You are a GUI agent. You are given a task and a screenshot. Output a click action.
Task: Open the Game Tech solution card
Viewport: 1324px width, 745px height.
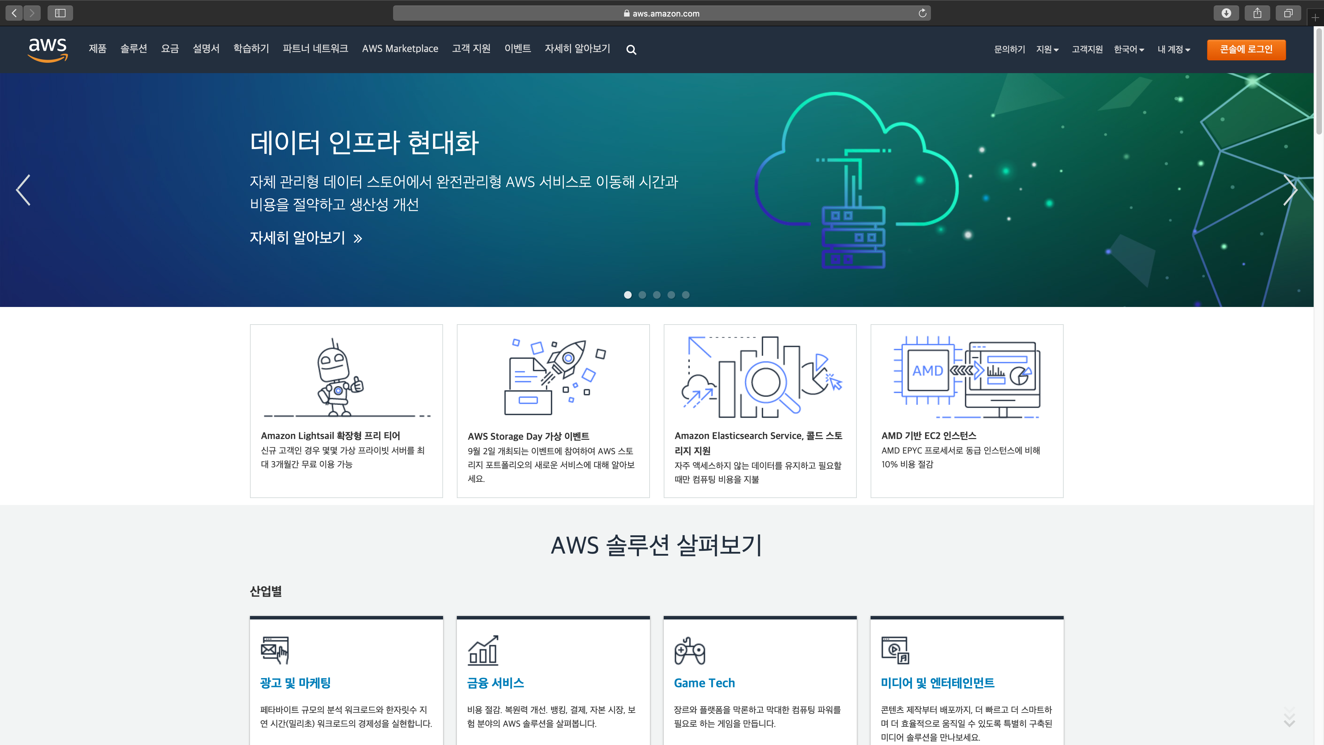704,683
